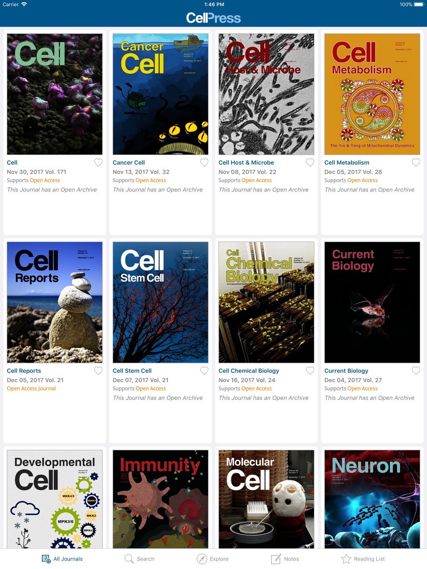Favorite the Cell journal with heart icon
Screen dimensions: 427x569
point(98,163)
